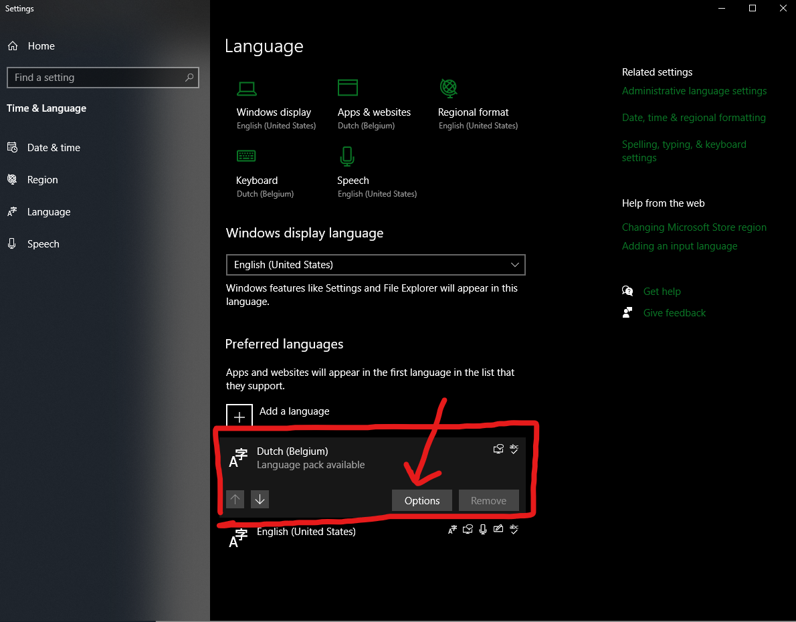Go to the Region settings page
The width and height of the screenshot is (796, 622).
point(42,180)
